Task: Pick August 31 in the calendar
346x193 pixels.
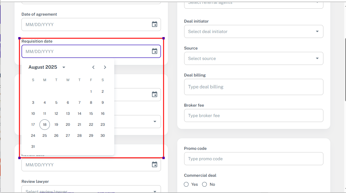Action: click(33, 147)
